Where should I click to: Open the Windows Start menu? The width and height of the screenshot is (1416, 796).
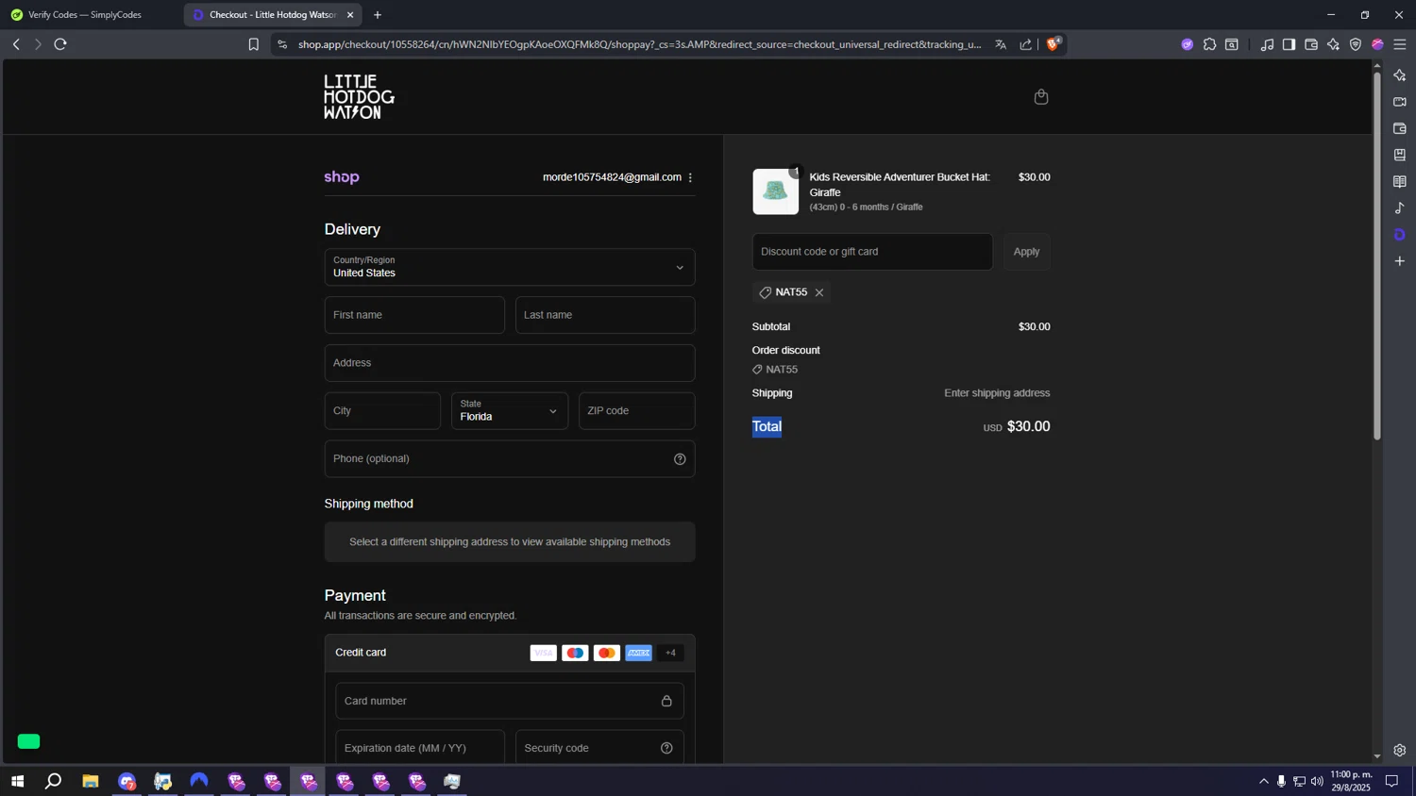tap(17, 781)
